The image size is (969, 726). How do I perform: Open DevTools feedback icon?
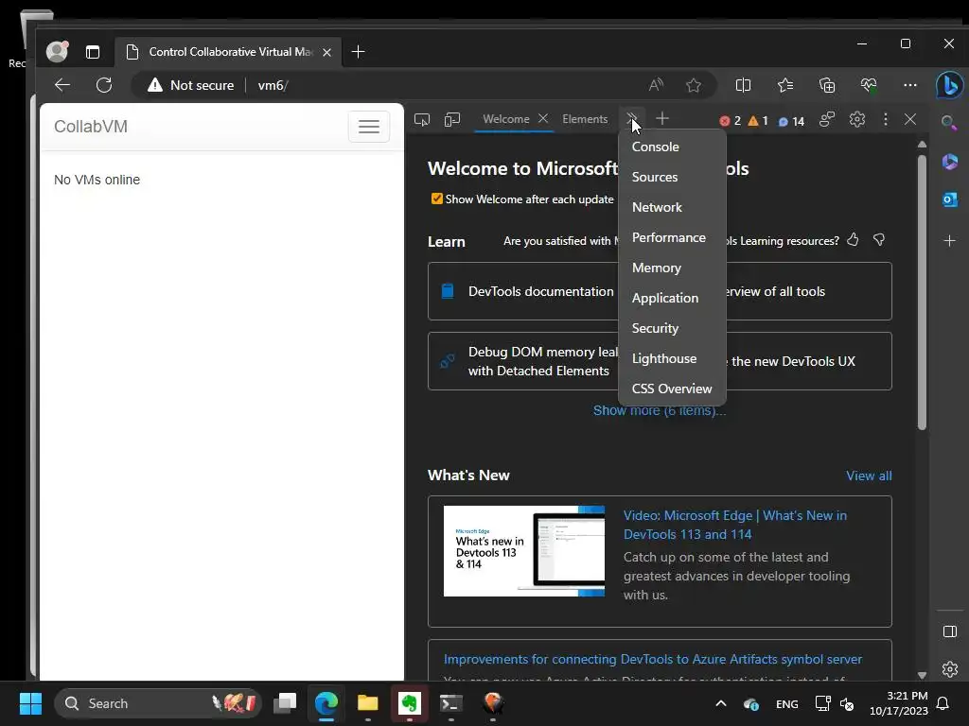(x=827, y=119)
